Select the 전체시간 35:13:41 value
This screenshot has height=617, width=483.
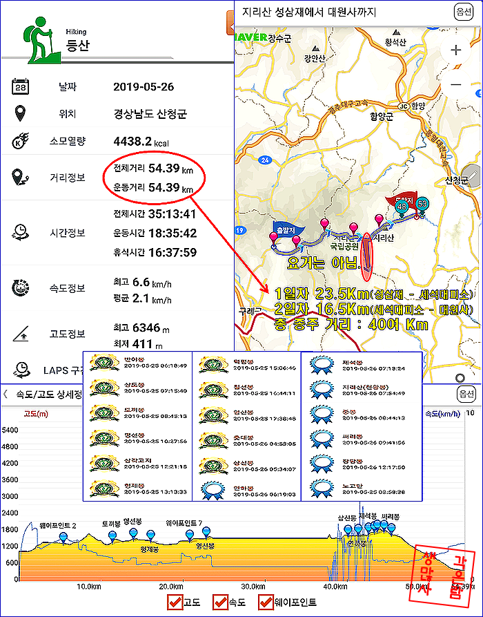point(154,214)
